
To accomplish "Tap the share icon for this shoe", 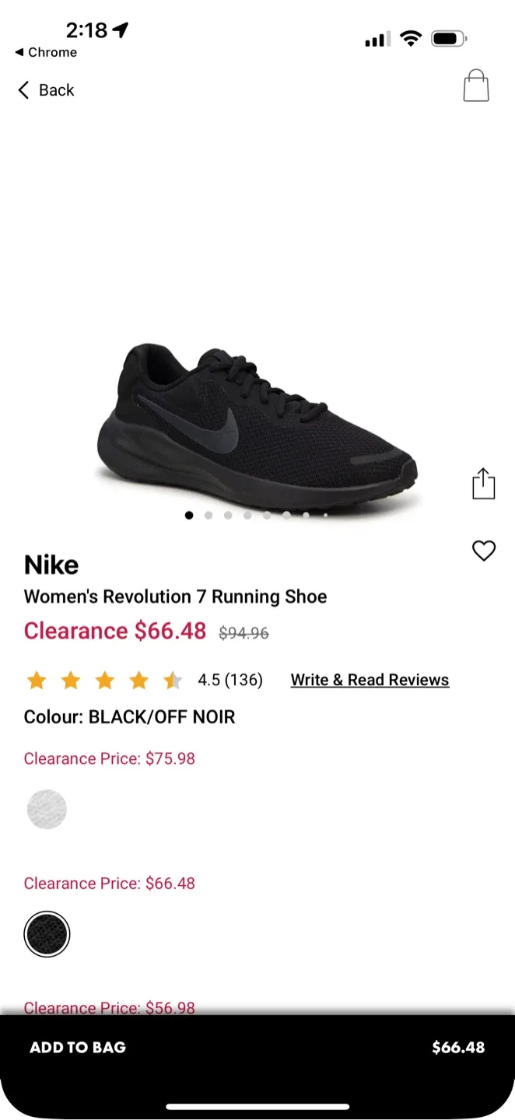I will (483, 483).
